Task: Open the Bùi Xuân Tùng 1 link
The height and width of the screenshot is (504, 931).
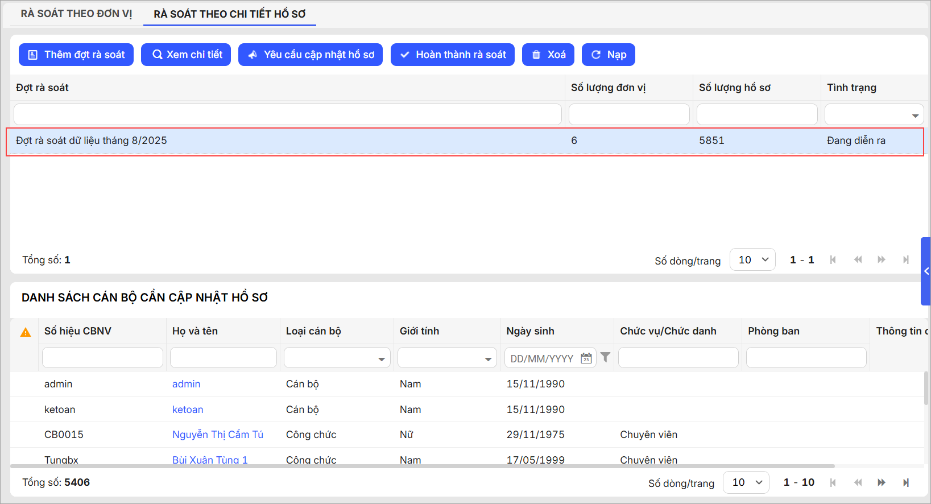Action: tap(210, 460)
